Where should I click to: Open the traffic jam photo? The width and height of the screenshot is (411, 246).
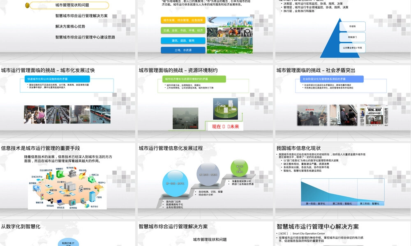pyautogui.click(x=58, y=114)
